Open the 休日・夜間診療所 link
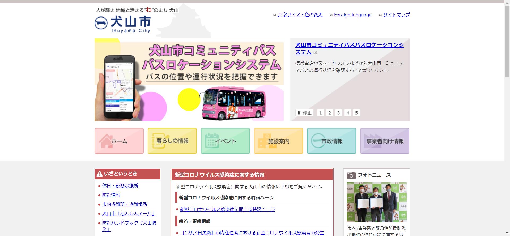 (120, 186)
